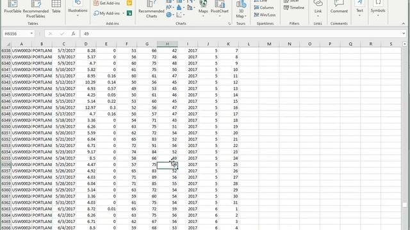This screenshot has height=230, width=410.
Task: Insert a line or area chart
Action: pyautogui.click(x=169, y=7)
